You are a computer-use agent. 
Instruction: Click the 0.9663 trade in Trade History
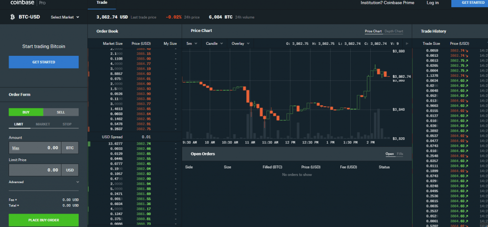[450, 105]
